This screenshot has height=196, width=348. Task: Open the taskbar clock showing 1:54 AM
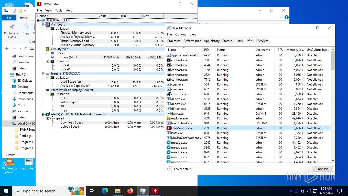click(x=326, y=191)
